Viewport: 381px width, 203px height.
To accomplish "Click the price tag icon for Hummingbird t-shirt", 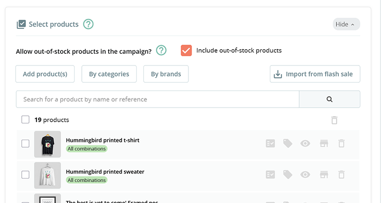I will (288, 144).
